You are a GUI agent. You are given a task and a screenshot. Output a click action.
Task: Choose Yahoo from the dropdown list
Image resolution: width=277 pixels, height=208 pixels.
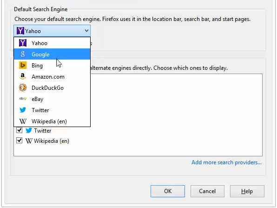tap(52, 43)
